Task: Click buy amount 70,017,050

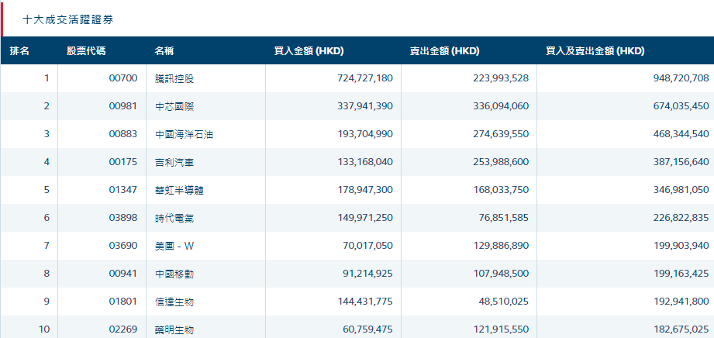Action: (368, 246)
